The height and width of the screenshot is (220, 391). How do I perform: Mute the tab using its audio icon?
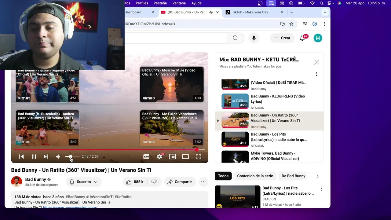[x=211, y=12]
